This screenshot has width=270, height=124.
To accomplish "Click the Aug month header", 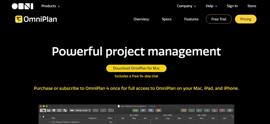I will click(168, 118).
